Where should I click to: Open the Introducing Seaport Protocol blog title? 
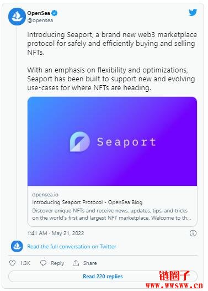87,202
